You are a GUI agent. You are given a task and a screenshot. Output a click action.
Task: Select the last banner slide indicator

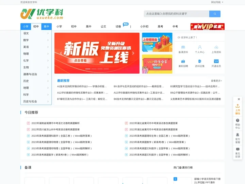(x=106, y=69)
